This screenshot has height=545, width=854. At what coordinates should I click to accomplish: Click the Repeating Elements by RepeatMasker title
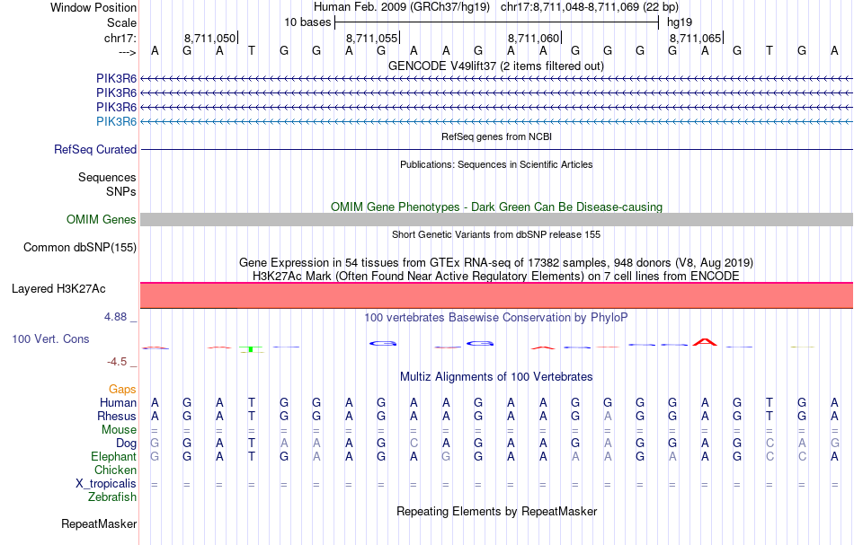coord(496,511)
